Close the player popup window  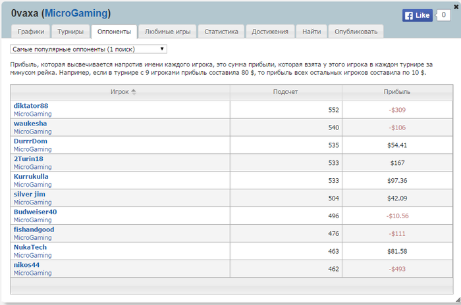click(x=456, y=7)
